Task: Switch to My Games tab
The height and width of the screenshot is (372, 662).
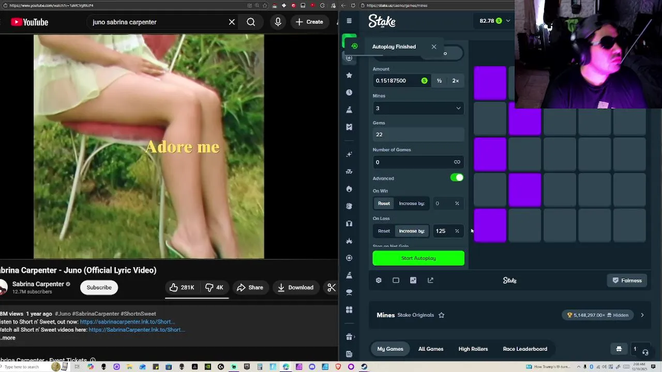Action: point(390,349)
